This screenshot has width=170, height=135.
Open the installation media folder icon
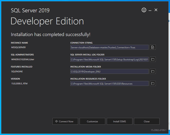153,71
